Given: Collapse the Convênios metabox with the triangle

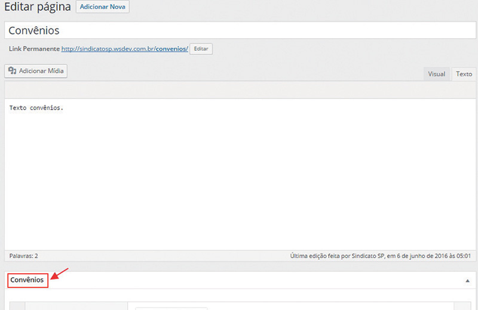Looking at the screenshot, I should click(x=467, y=280).
